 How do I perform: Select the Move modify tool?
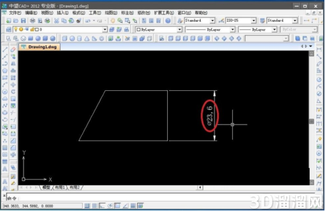coord(13,84)
